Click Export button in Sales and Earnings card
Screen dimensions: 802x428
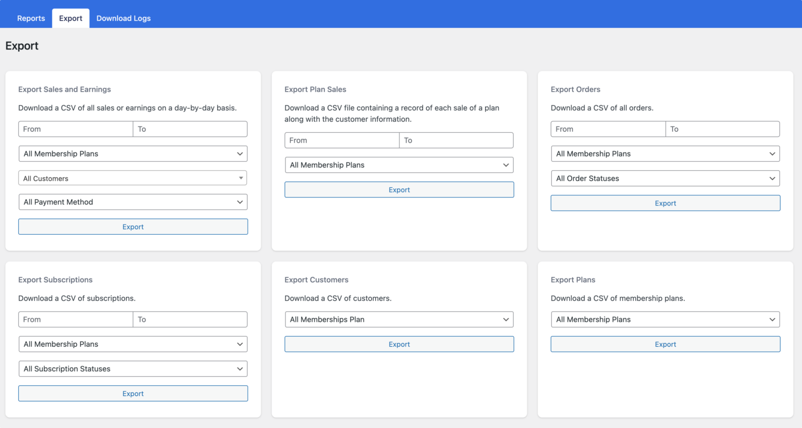[x=133, y=227]
